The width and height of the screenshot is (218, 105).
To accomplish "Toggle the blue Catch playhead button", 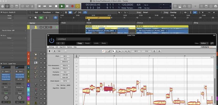I will pos(85,13).
